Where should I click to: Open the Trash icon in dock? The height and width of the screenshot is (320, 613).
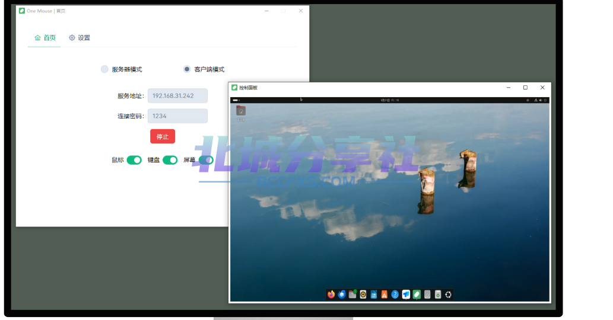point(438,295)
